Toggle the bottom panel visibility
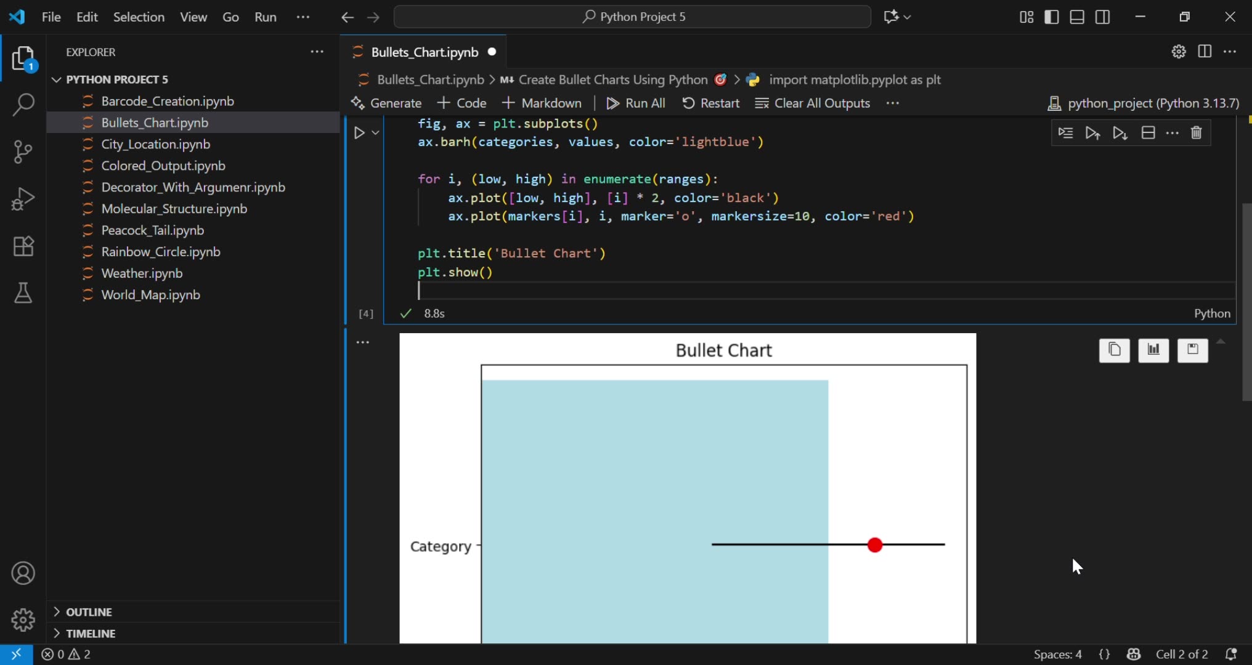Image resolution: width=1252 pixels, height=665 pixels. point(1076,17)
